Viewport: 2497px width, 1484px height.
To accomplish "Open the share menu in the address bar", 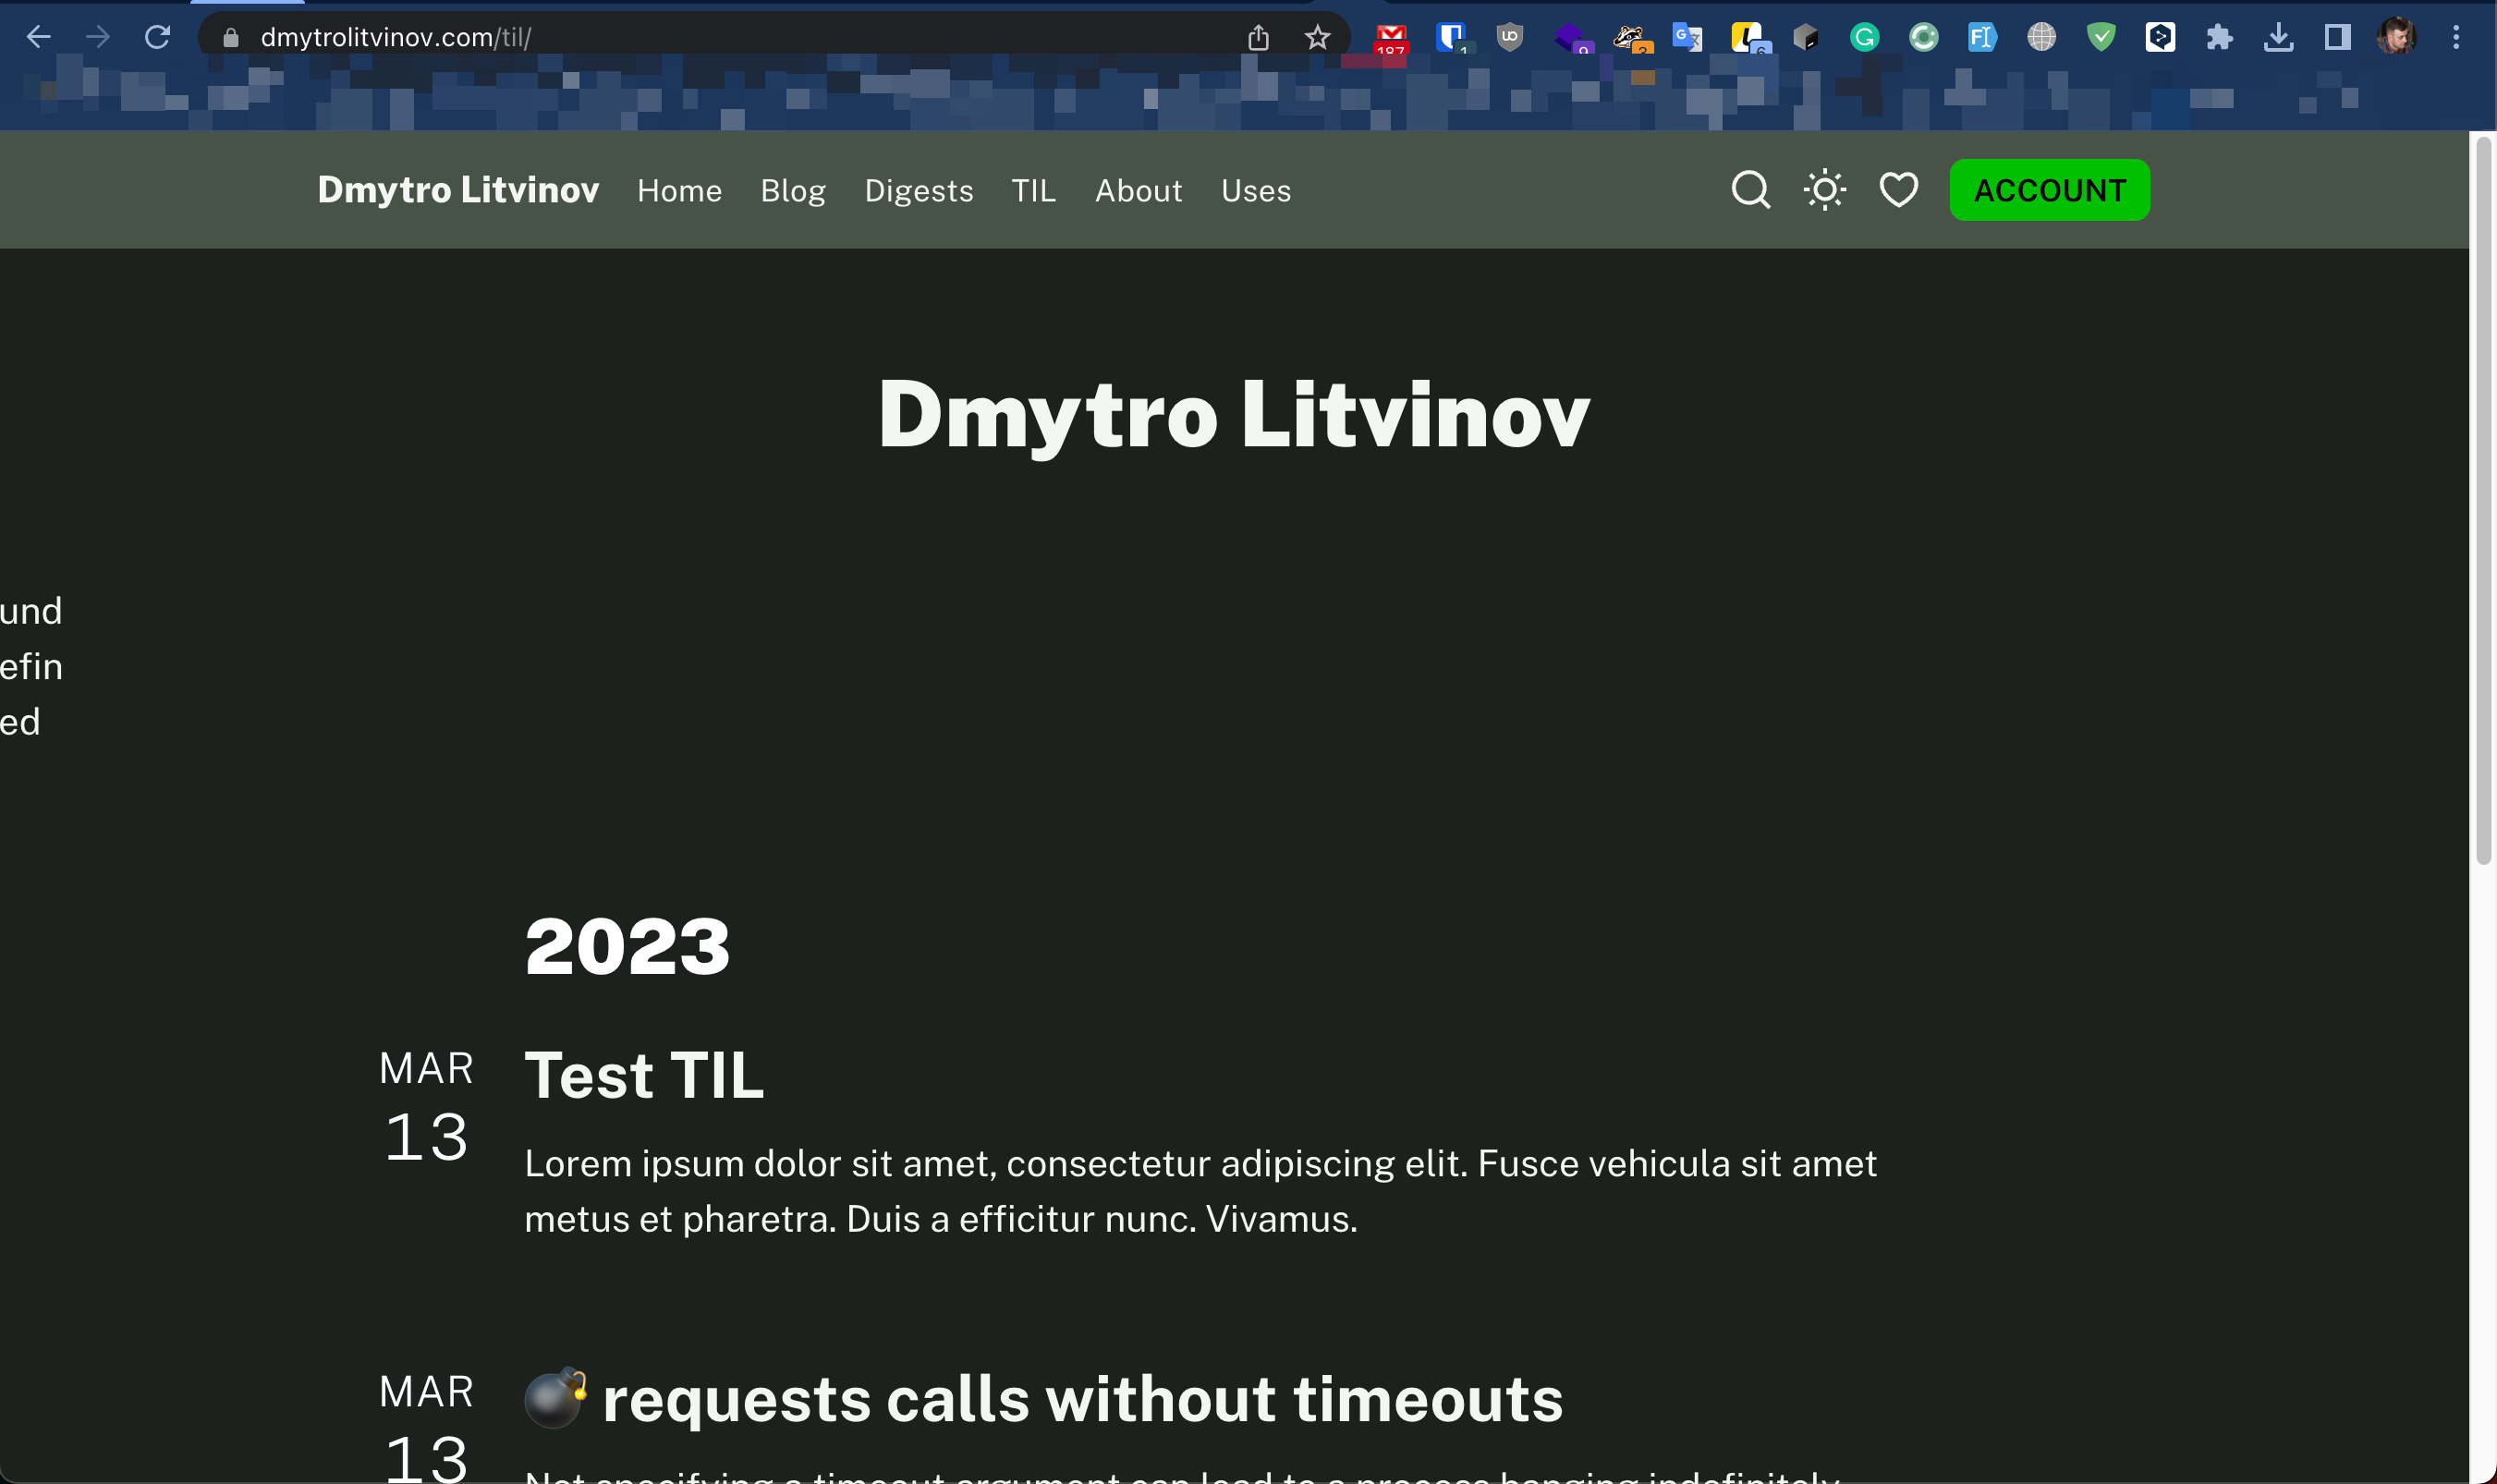I will tap(1258, 37).
